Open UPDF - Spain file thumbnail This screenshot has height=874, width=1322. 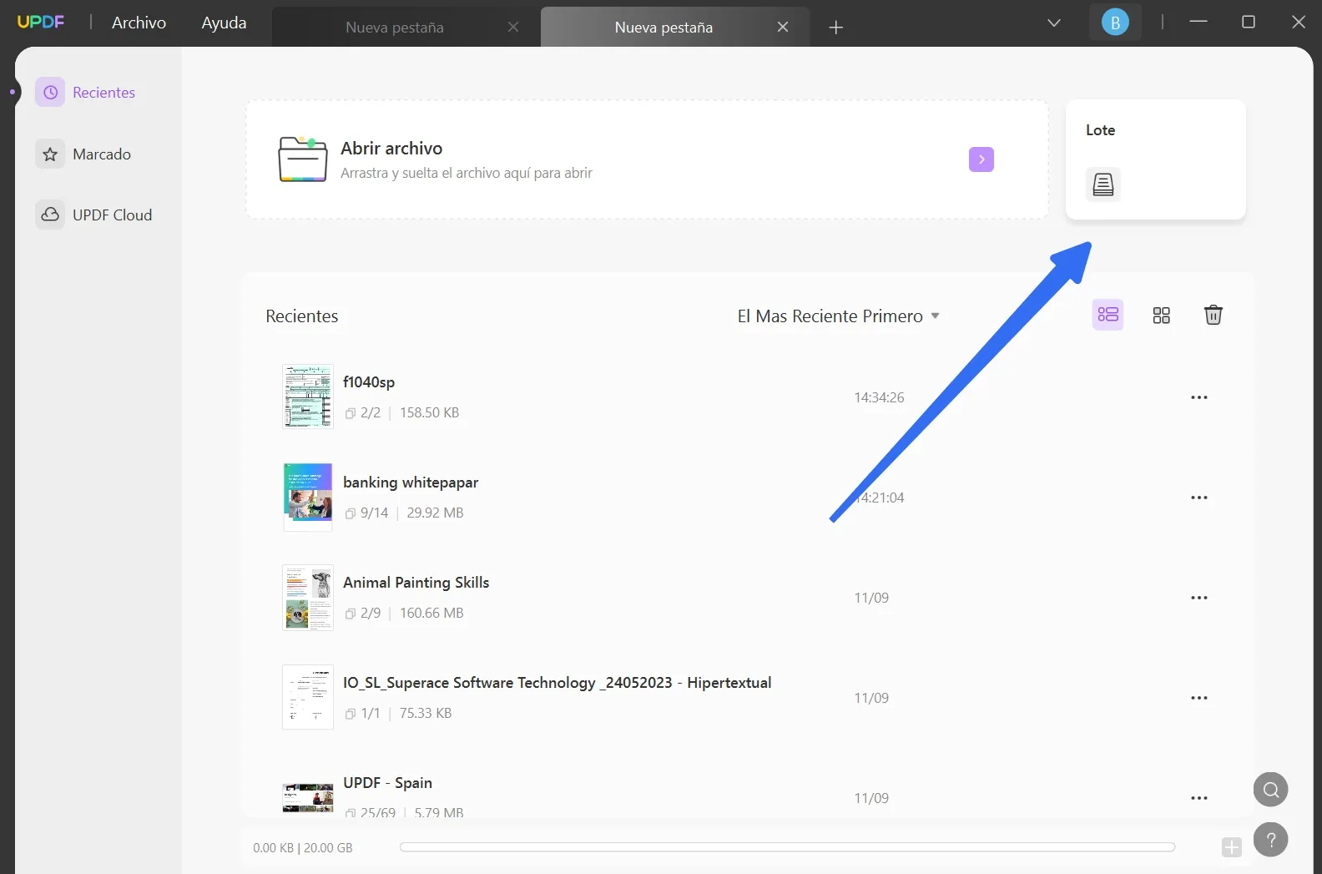[x=308, y=797]
